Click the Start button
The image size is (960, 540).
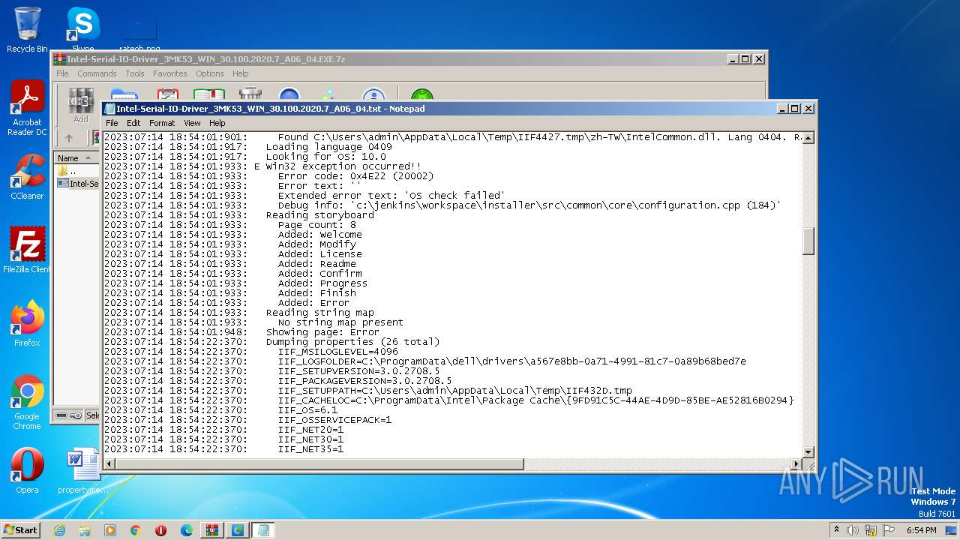[21, 529]
